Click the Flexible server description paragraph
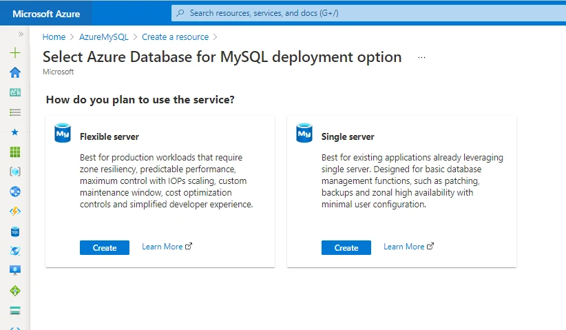The image size is (566, 330). point(167,181)
